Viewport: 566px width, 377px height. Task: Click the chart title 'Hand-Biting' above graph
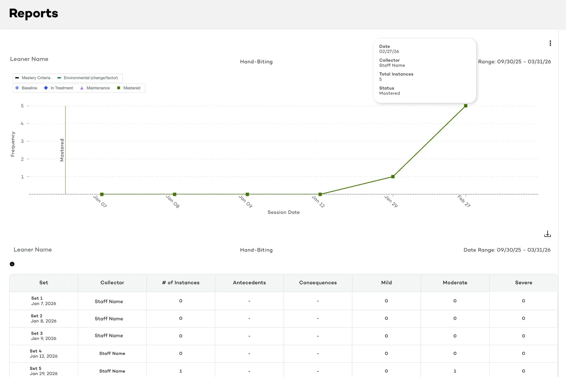256,62
